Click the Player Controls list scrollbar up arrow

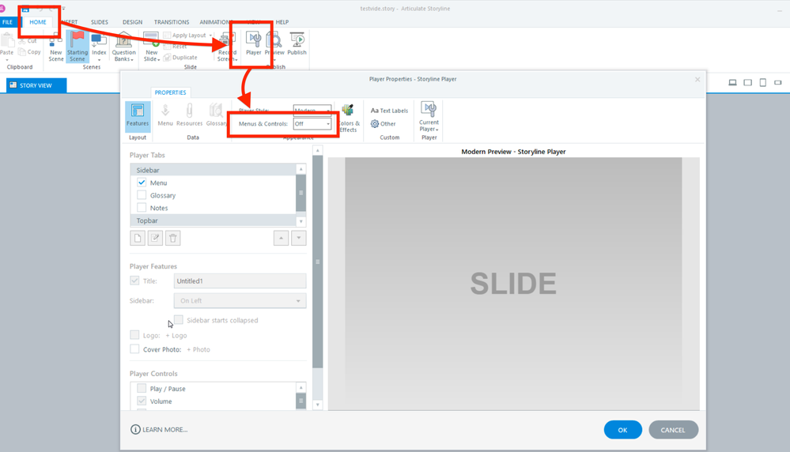tap(301, 387)
